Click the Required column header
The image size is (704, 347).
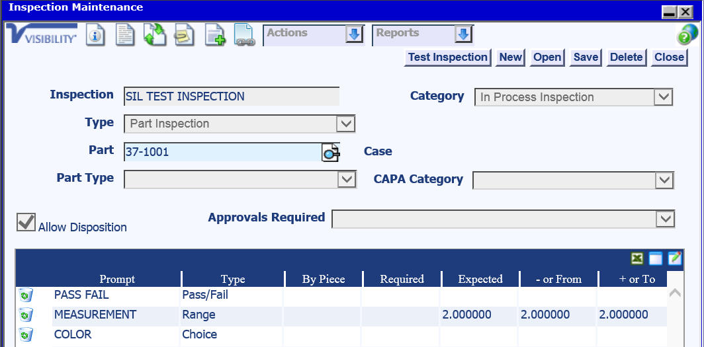coord(402,280)
